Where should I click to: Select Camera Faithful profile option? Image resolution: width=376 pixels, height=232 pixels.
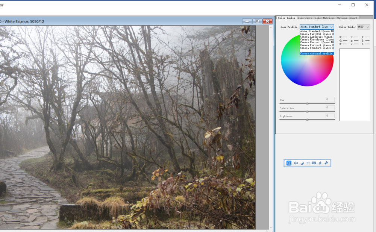click(x=317, y=34)
